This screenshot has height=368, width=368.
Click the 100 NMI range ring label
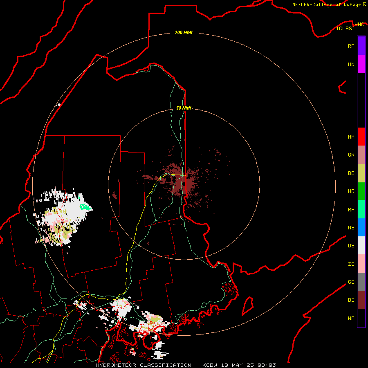184,32
